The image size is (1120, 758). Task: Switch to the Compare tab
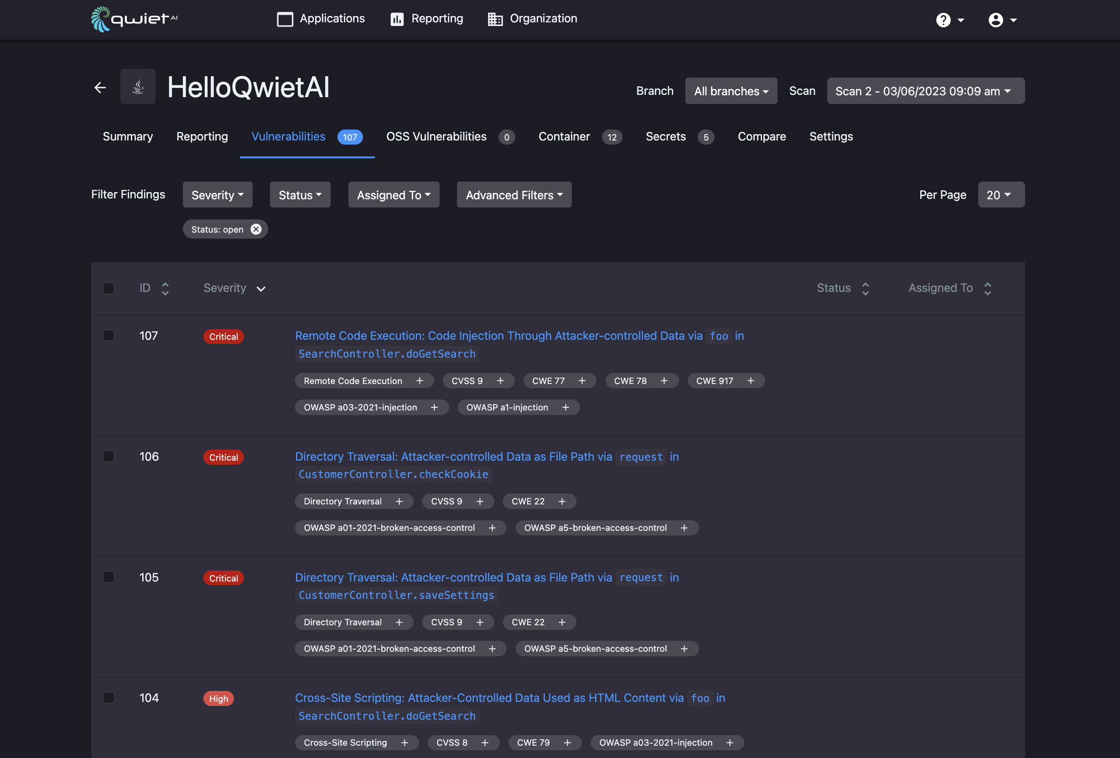762,136
